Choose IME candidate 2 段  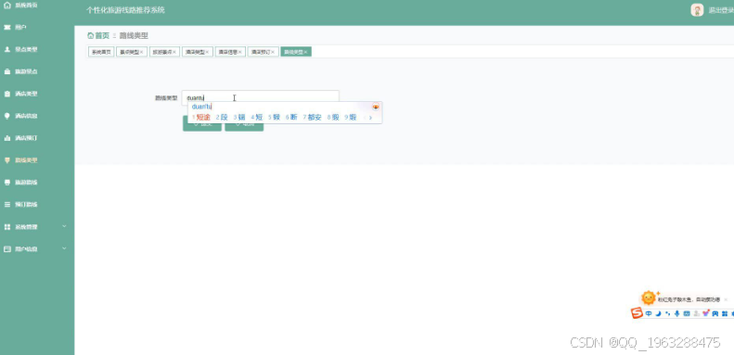click(222, 118)
